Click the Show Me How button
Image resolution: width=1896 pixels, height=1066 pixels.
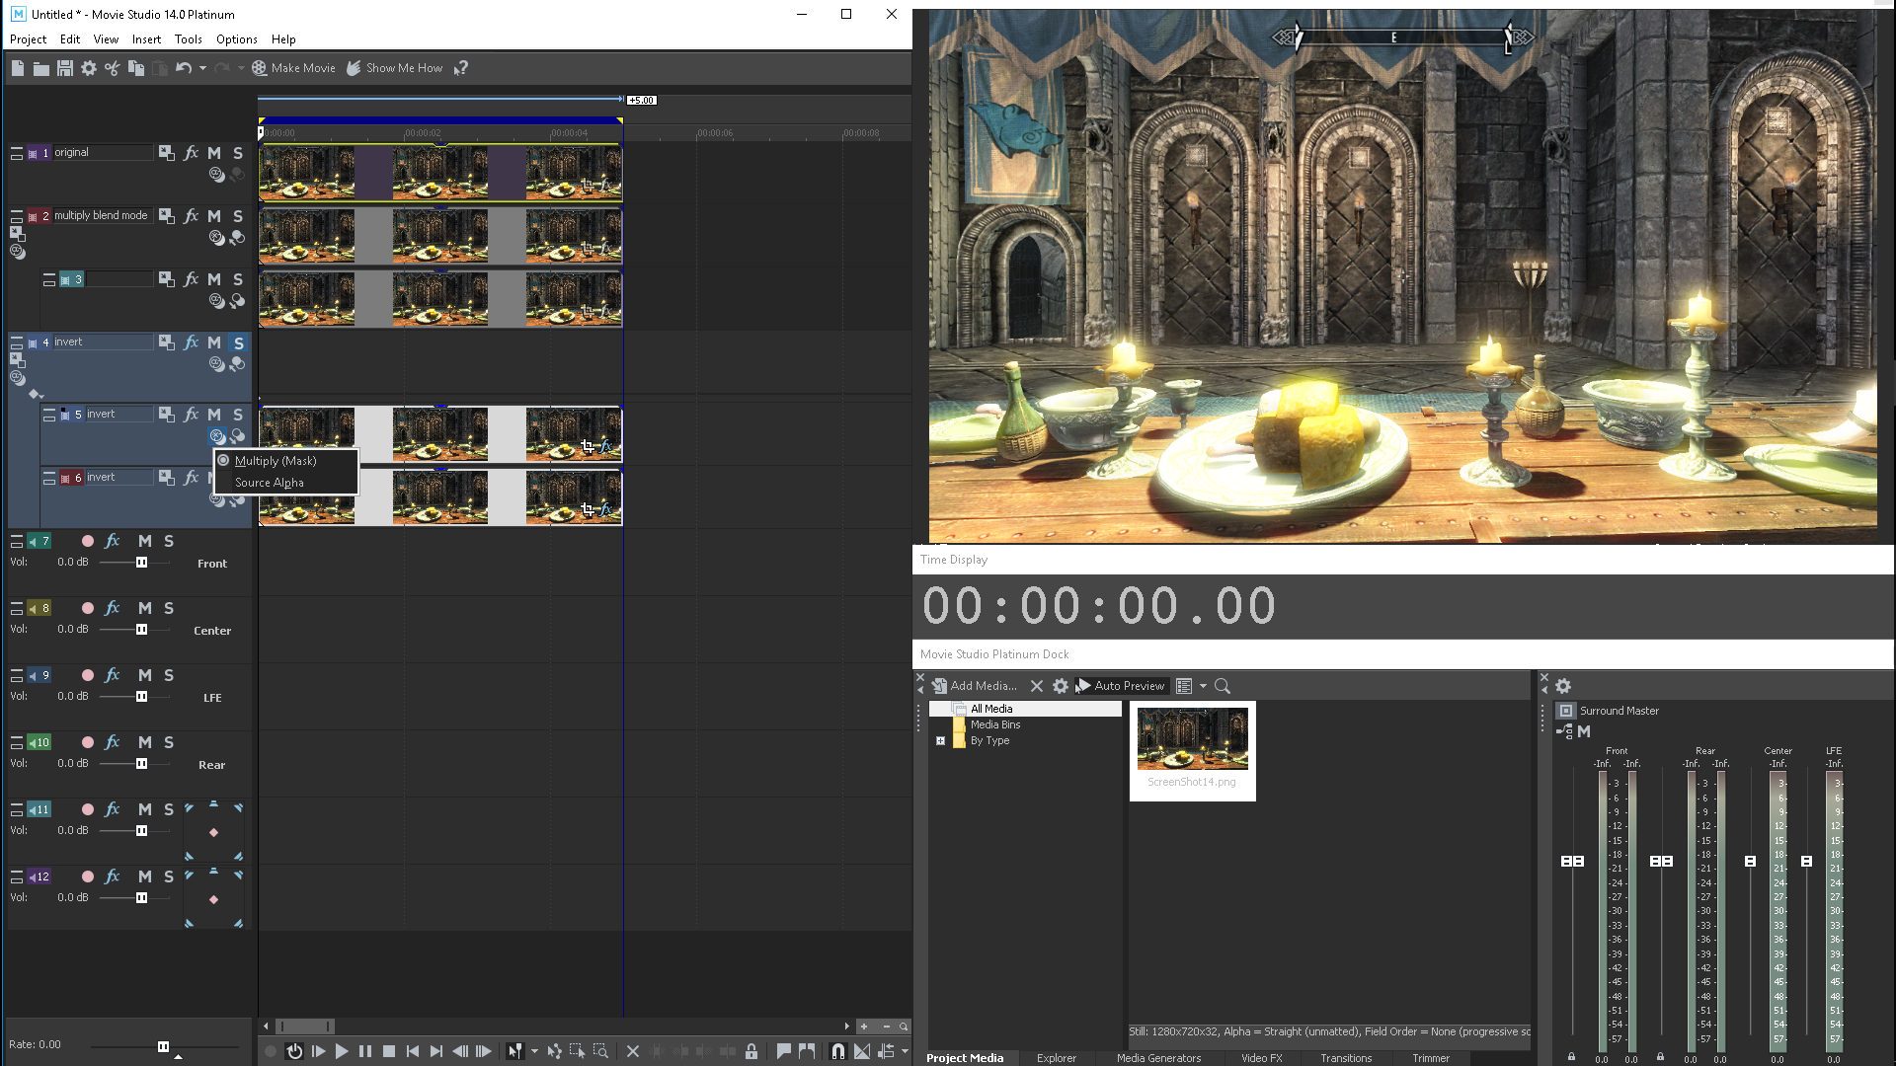[394, 68]
